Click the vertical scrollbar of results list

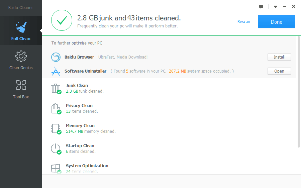pyautogui.click(x=298, y=92)
